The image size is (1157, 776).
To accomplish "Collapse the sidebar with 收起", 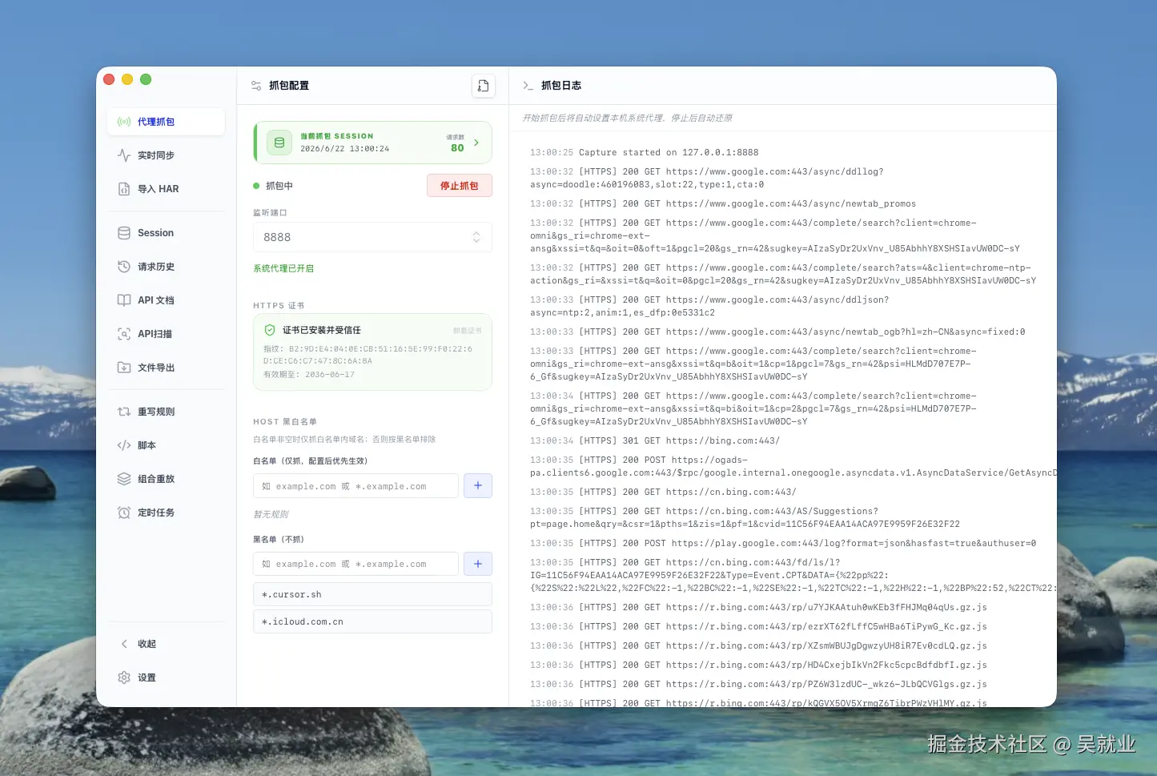I will coord(166,644).
